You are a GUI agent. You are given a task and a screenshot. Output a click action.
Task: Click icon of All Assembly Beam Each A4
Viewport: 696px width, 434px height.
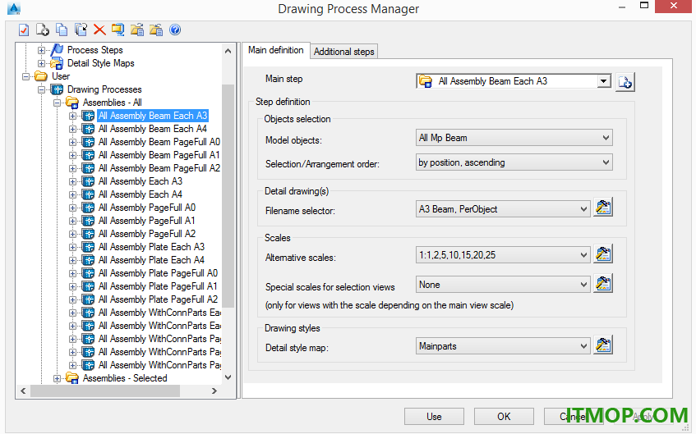click(88, 129)
